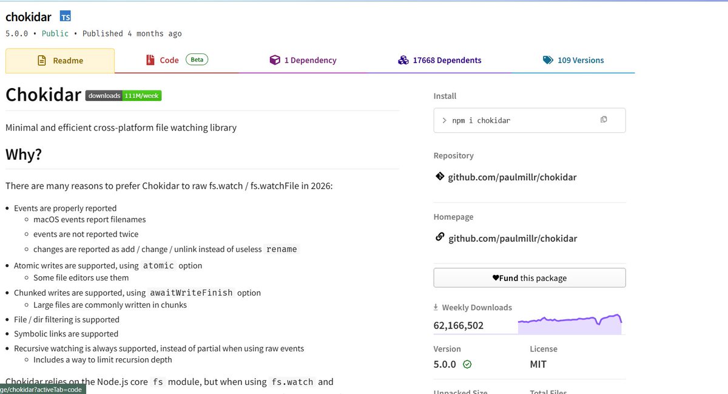Click the TypeScript TS badge beside chokidar
The width and height of the screenshot is (728, 394).
[x=66, y=16]
